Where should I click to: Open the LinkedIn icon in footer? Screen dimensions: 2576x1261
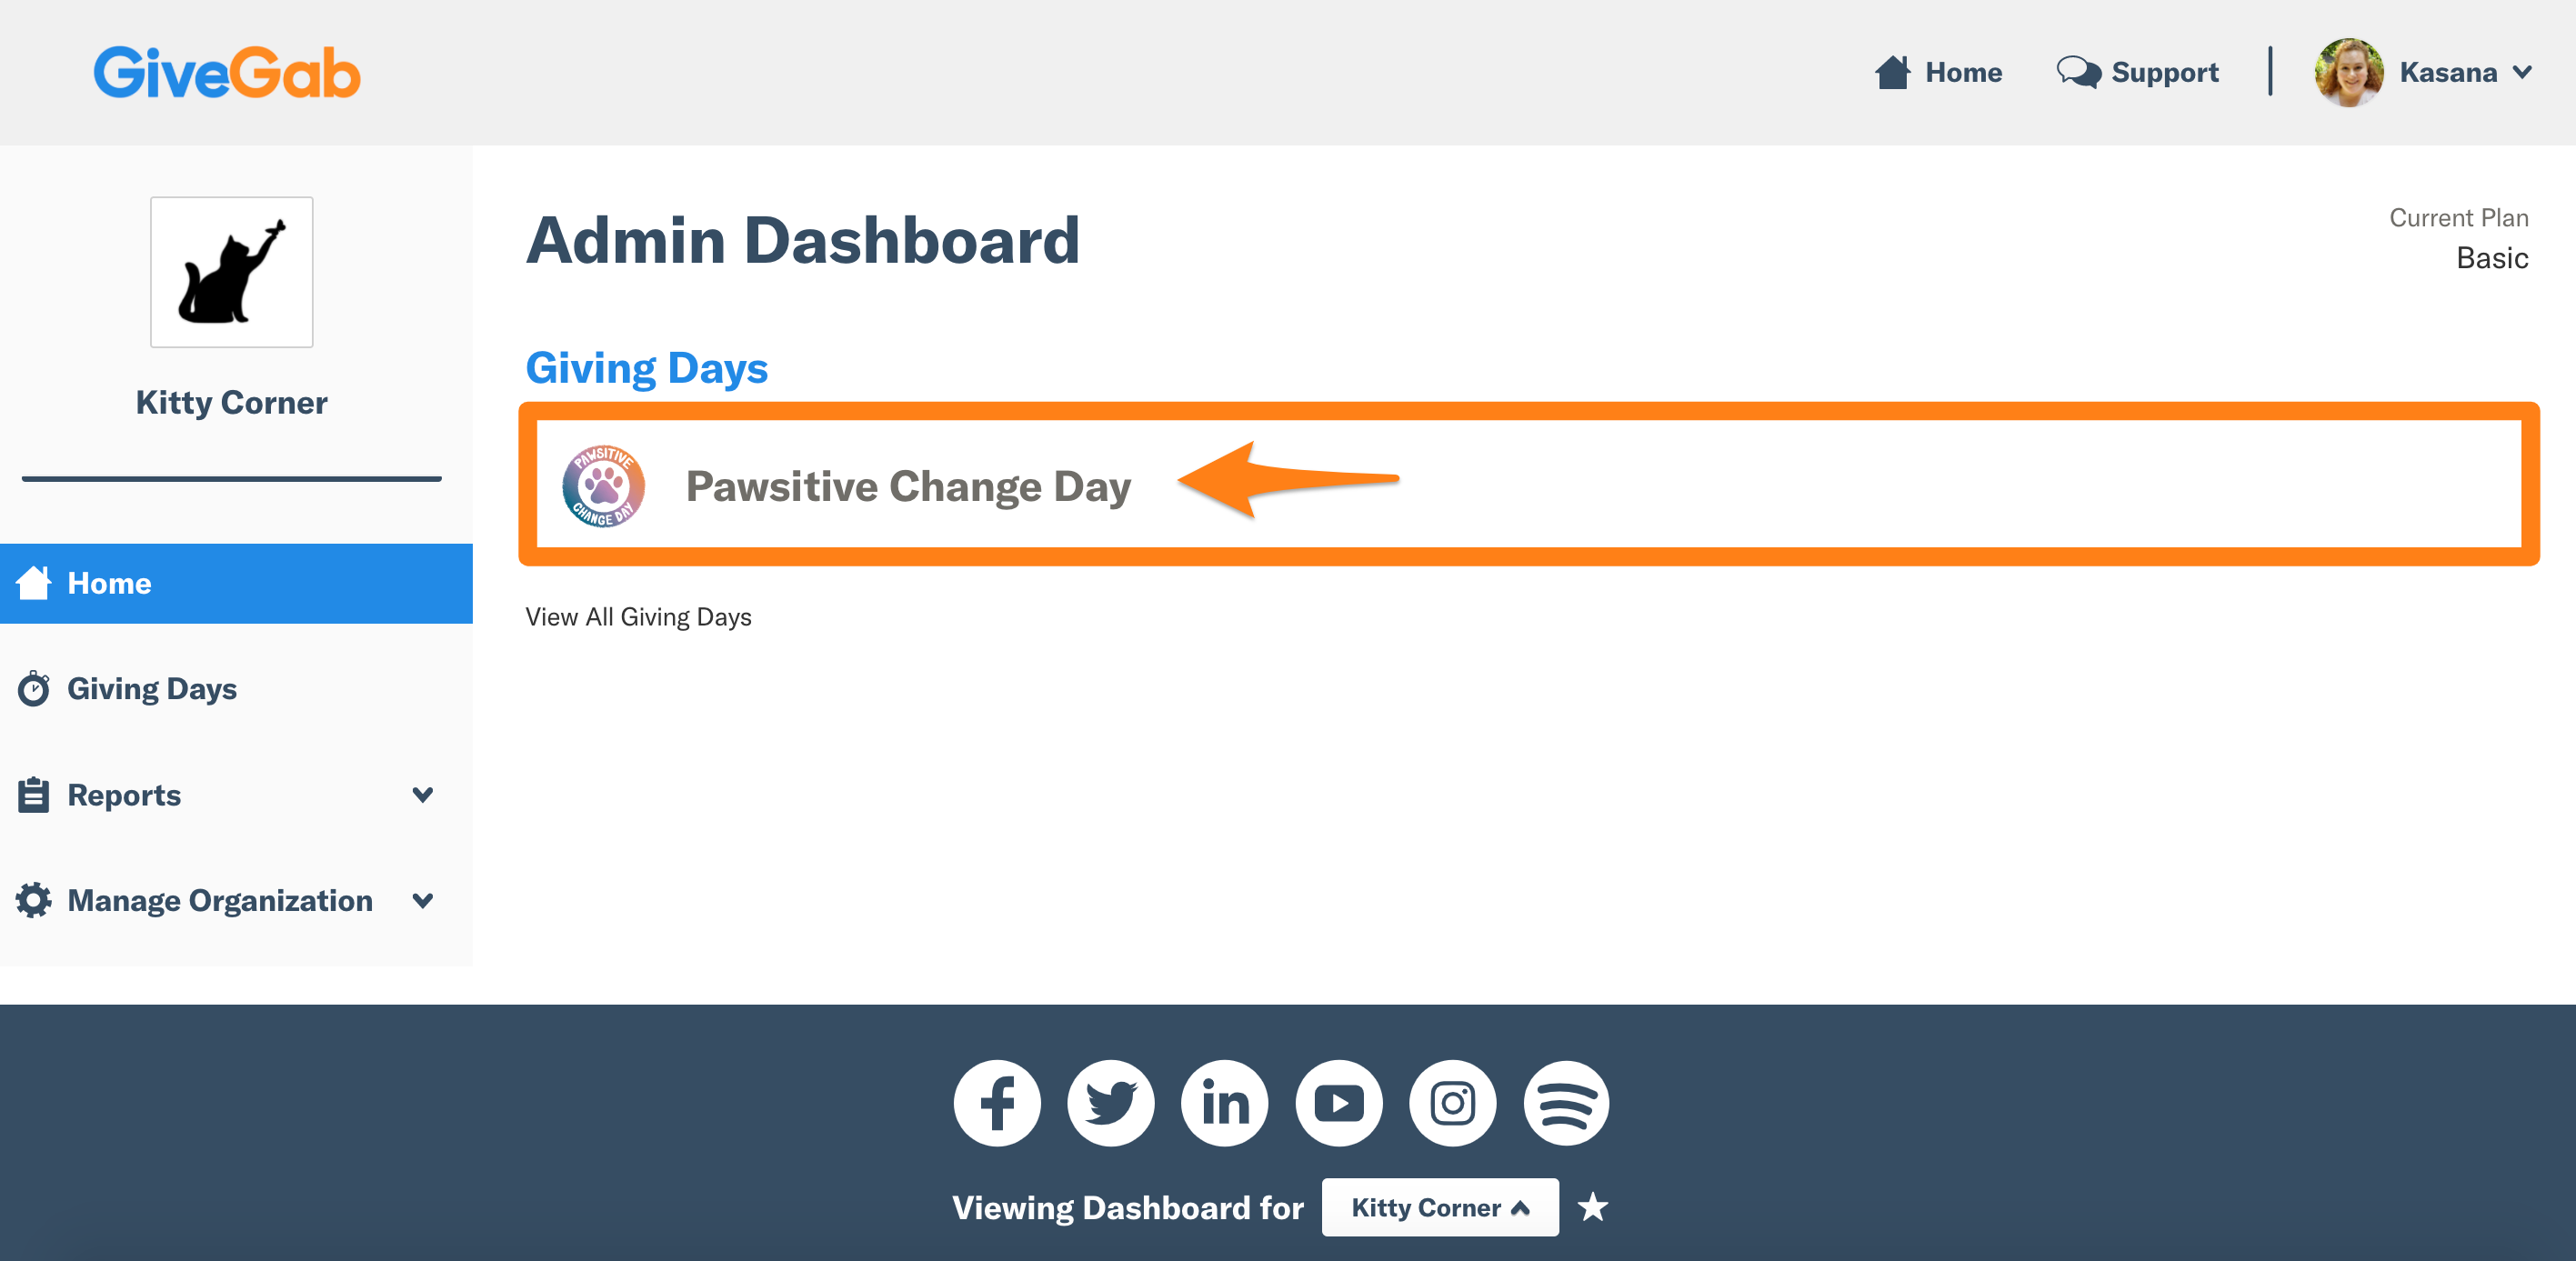tap(1224, 1103)
